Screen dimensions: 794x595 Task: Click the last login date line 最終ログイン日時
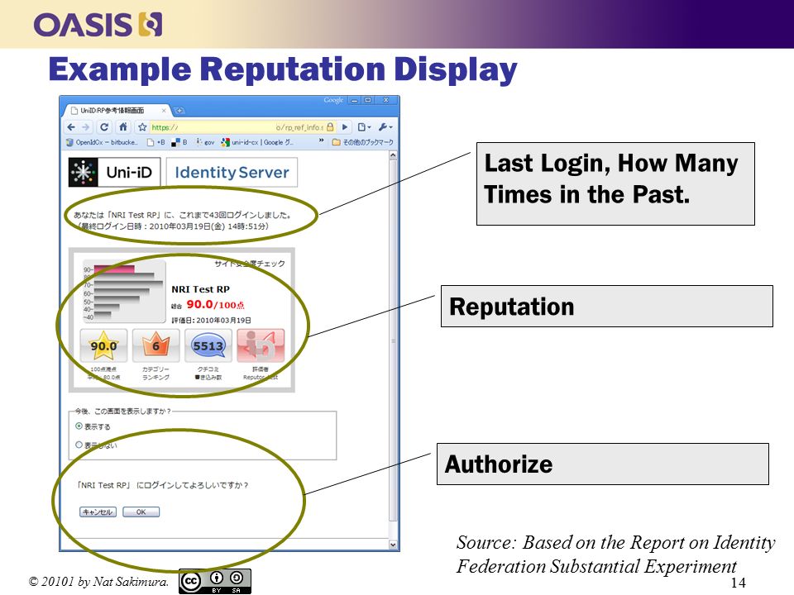coord(174,226)
